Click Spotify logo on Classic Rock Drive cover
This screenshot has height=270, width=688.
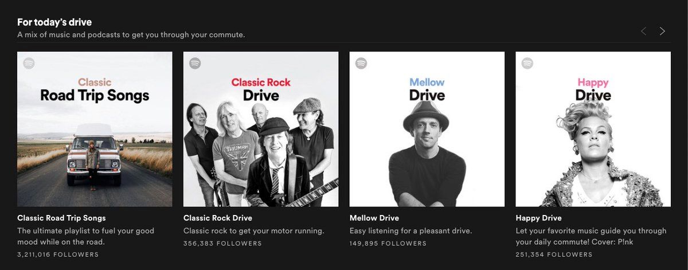coord(195,63)
